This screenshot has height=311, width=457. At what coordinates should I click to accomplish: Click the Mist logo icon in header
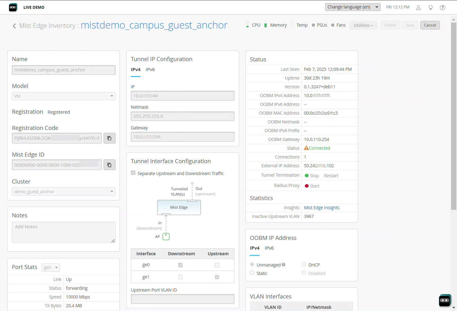13,7
